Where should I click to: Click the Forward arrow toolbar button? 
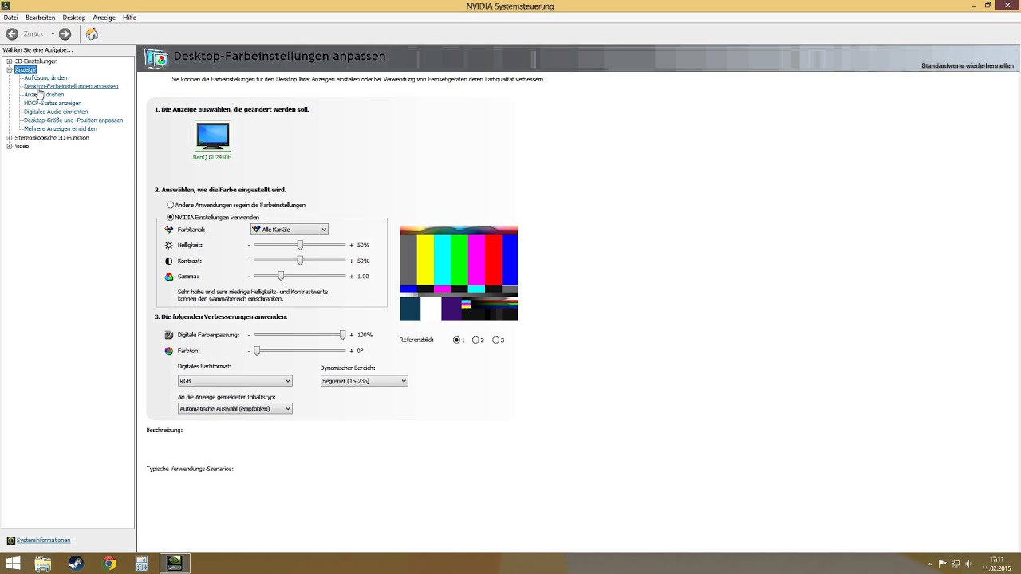pos(65,33)
